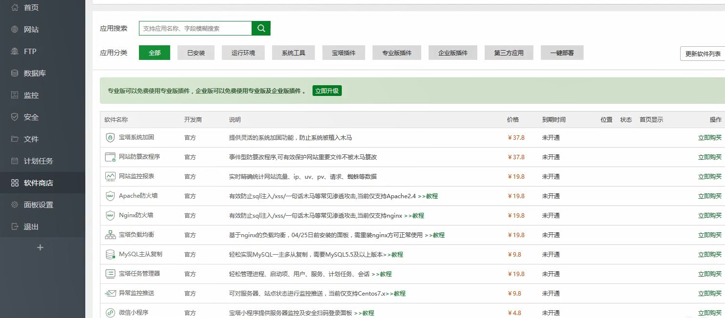
Task: Click the ¥4.8 price of 微信小程序
Action: coord(514,313)
